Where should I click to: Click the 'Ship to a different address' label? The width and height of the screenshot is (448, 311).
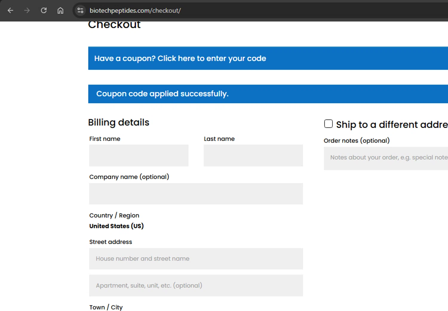(x=392, y=125)
